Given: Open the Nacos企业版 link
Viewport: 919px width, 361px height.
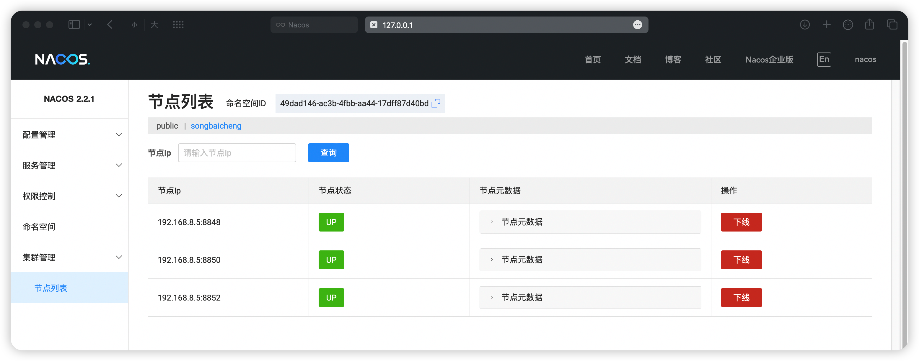Looking at the screenshot, I should click(x=769, y=60).
